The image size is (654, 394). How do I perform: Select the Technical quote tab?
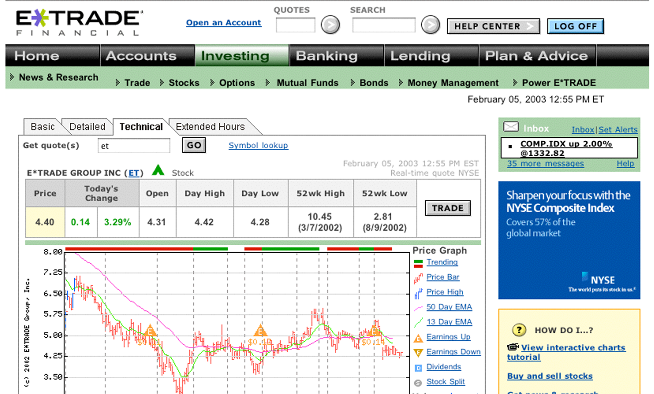tap(141, 127)
